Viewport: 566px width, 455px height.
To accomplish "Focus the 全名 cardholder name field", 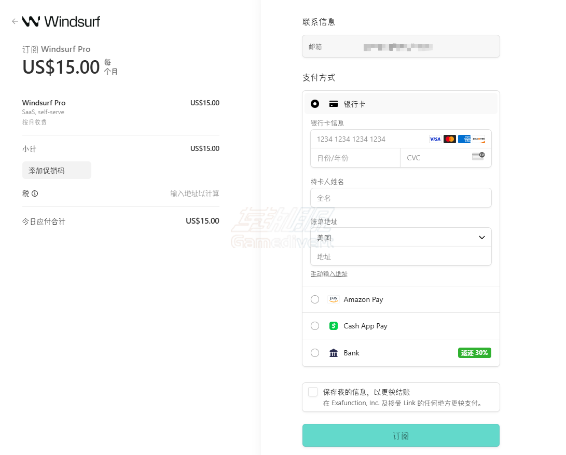I will pos(401,198).
